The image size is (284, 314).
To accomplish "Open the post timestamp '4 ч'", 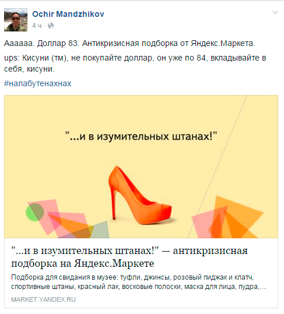I will tap(37, 26).
